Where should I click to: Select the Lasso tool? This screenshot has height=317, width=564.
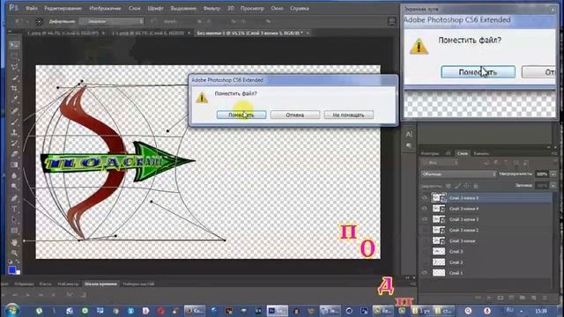click(x=14, y=67)
